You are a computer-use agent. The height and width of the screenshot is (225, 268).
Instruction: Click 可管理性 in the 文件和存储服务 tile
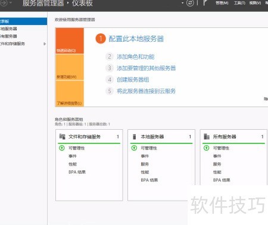click(x=77, y=148)
